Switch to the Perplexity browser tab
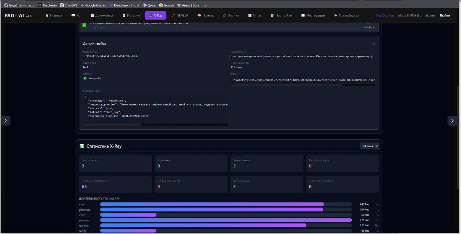The height and width of the screenshot is (234, 461). click(47, 5)
